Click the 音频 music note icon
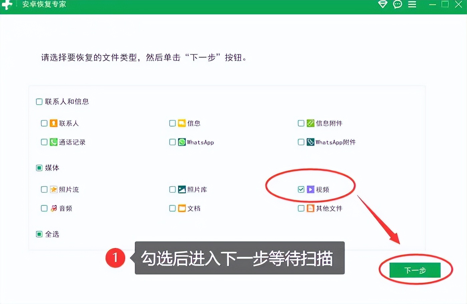Screen dimensions: 467x304 pyautogui.click(x=54, y=208)
